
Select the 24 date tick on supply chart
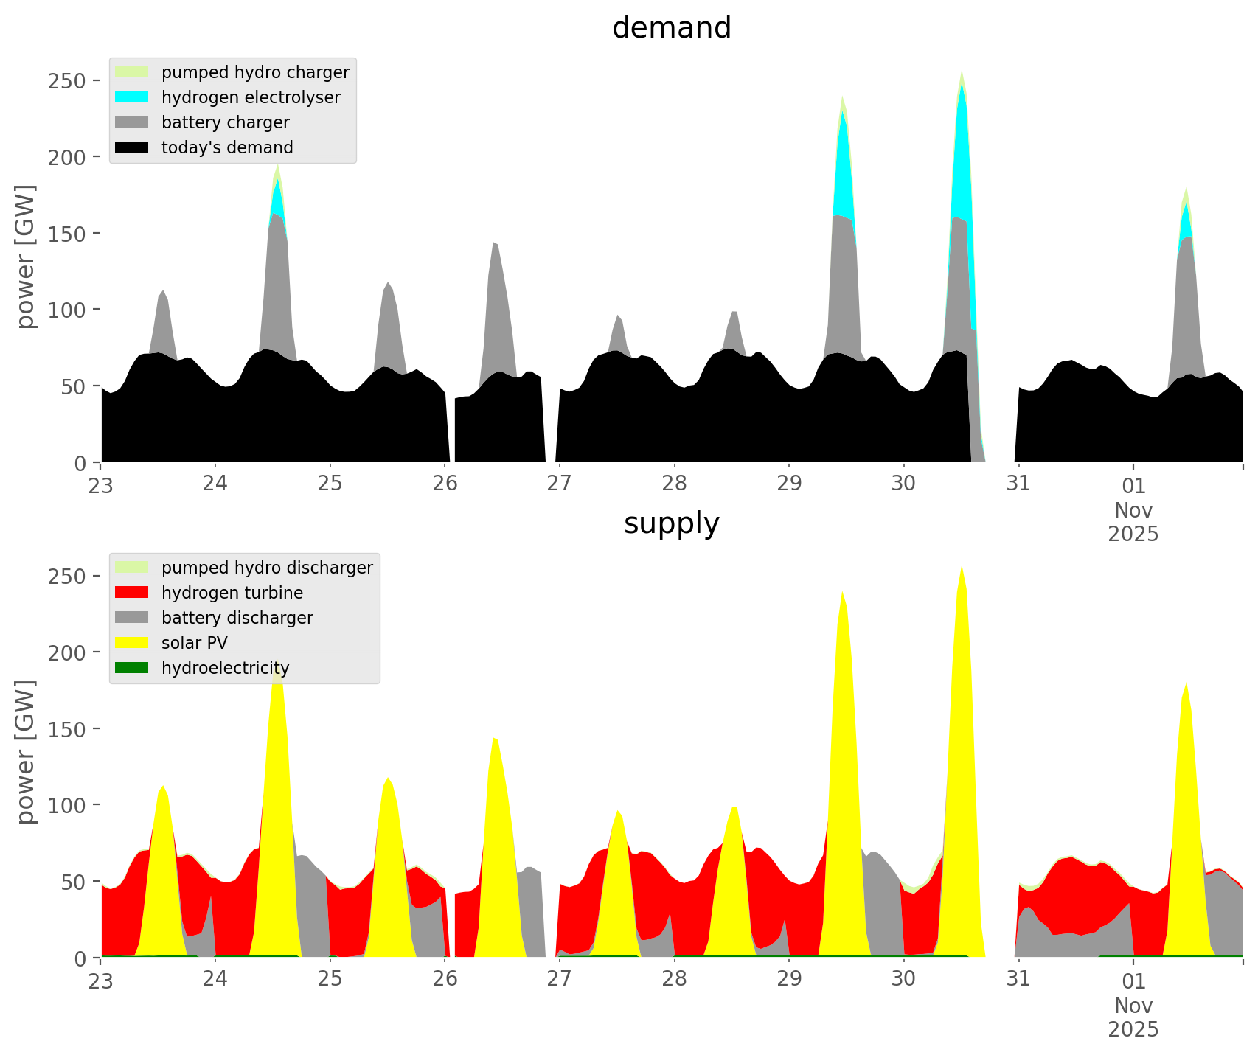coord(215,979)
